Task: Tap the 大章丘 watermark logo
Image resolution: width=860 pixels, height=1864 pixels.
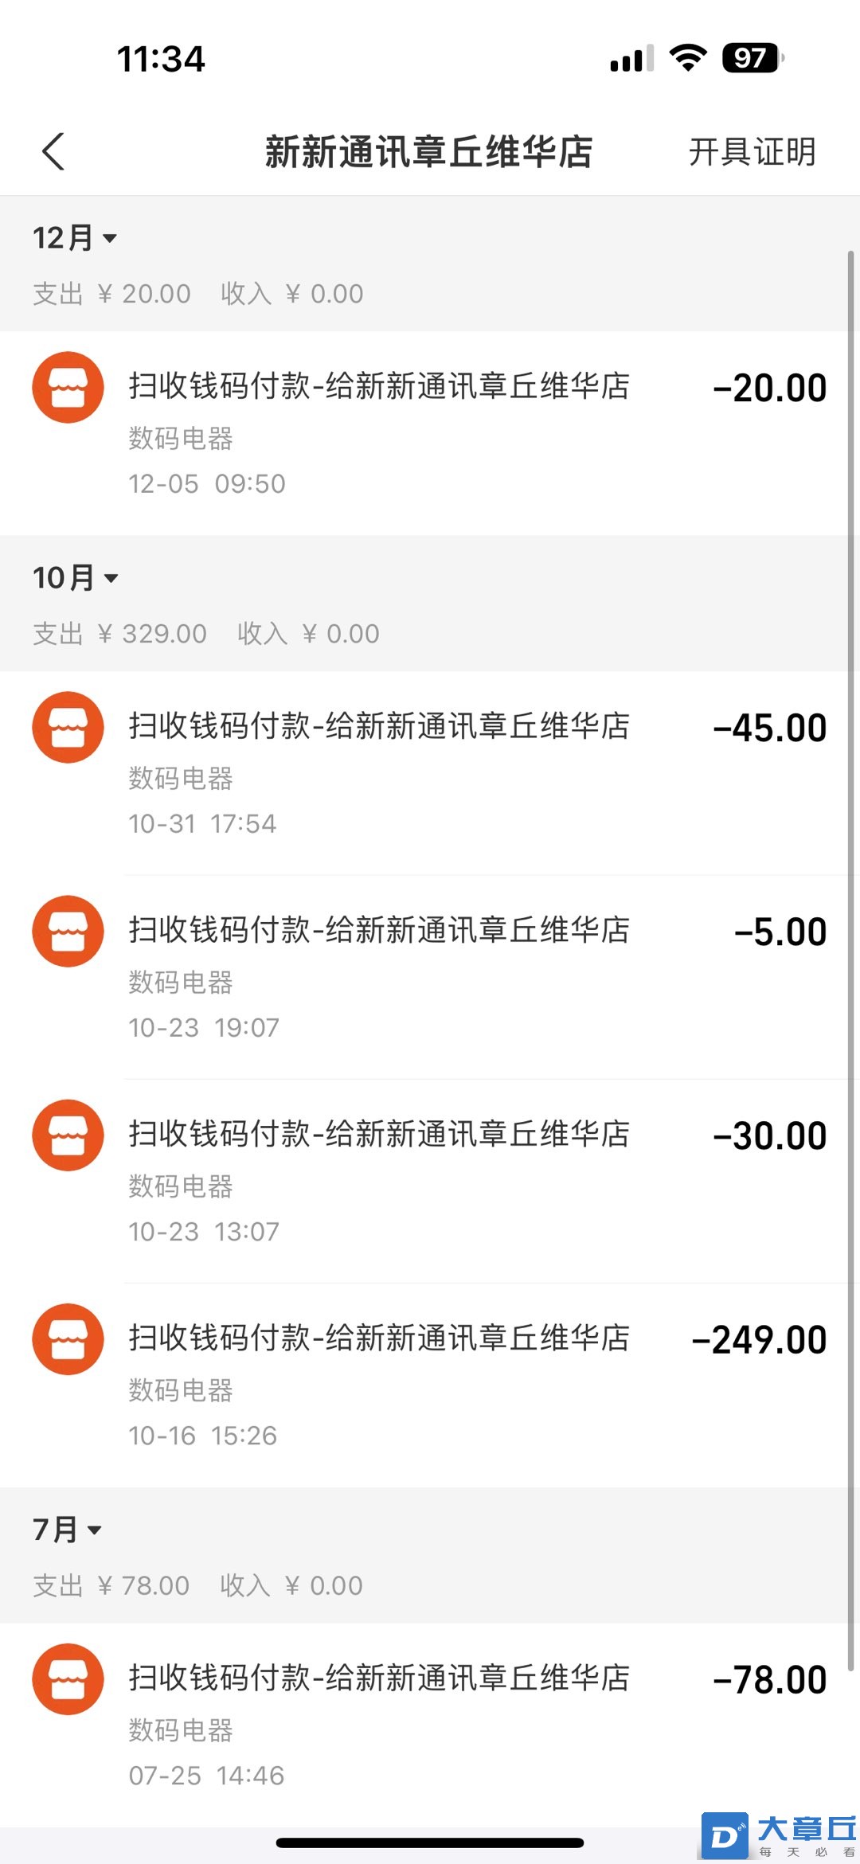Action: pos(779,1835)
